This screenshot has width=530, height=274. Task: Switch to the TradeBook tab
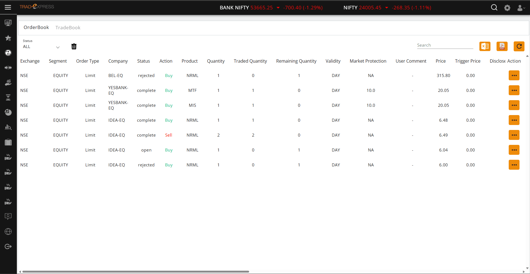point(68,28)
